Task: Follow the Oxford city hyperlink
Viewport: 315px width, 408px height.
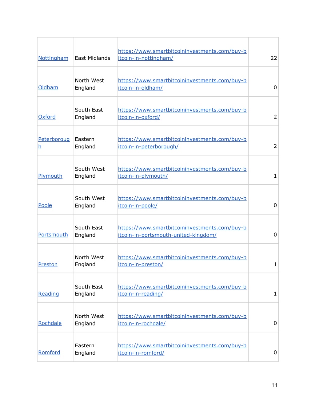Action: pyautogui.click(x=47, y=117)
